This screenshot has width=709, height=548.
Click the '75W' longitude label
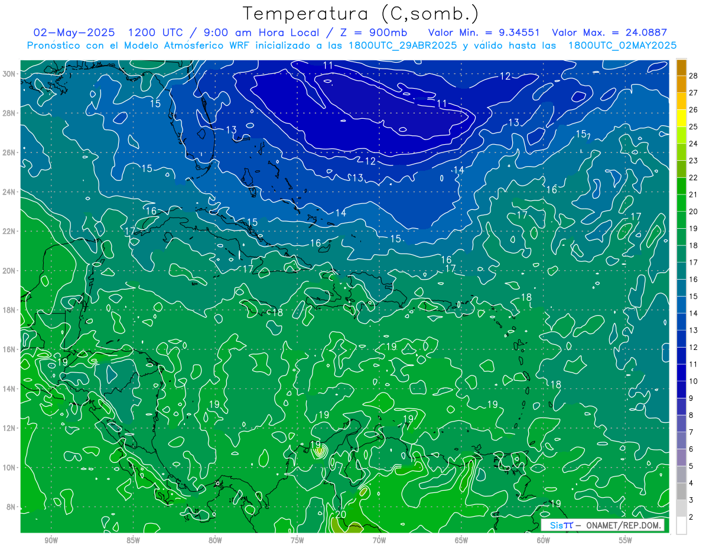point(297,540)
